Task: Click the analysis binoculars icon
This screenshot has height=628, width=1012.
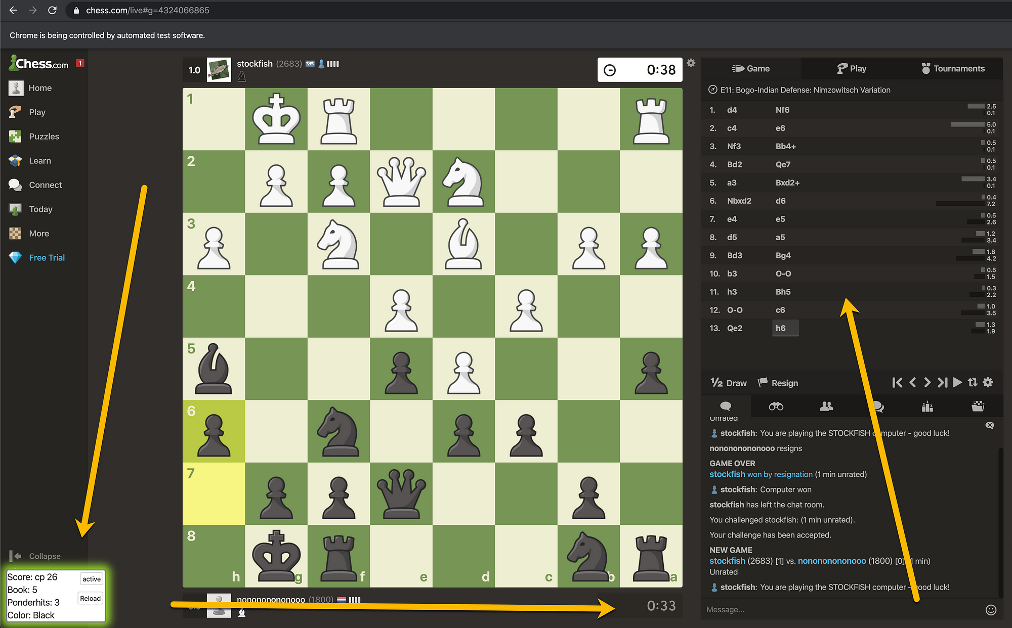Action: coord(776,405)
